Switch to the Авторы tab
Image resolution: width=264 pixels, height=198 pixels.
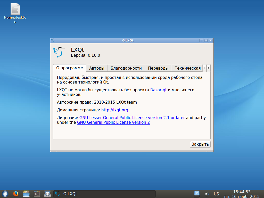(97, 68)
